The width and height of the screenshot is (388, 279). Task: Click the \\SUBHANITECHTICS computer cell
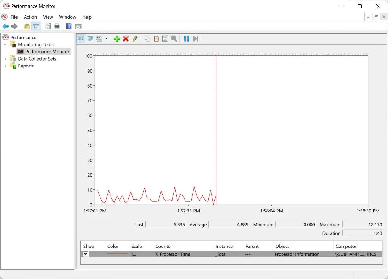pyautogui.click(x=356, y=254)
